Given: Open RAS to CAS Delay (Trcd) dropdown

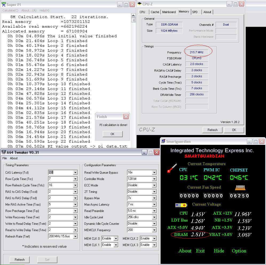Looking at the screenshot, I should (75, 192).
